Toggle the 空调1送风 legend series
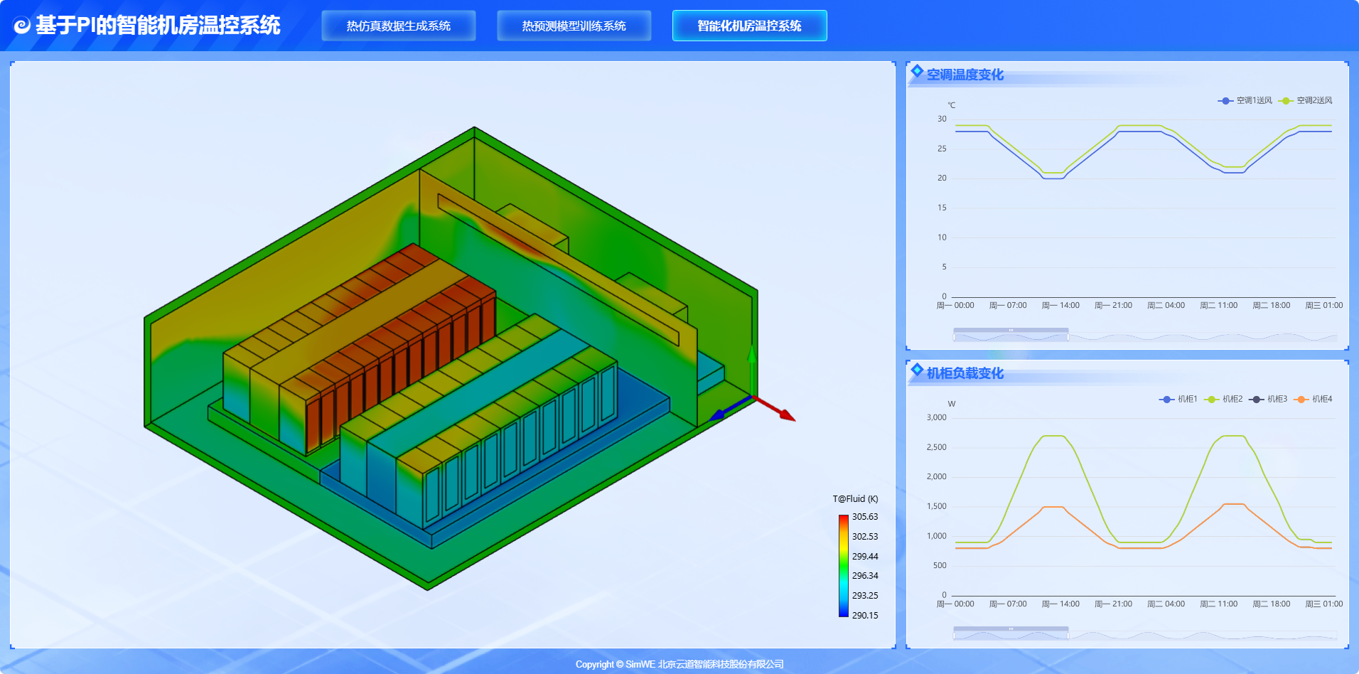 point(1245,101)
